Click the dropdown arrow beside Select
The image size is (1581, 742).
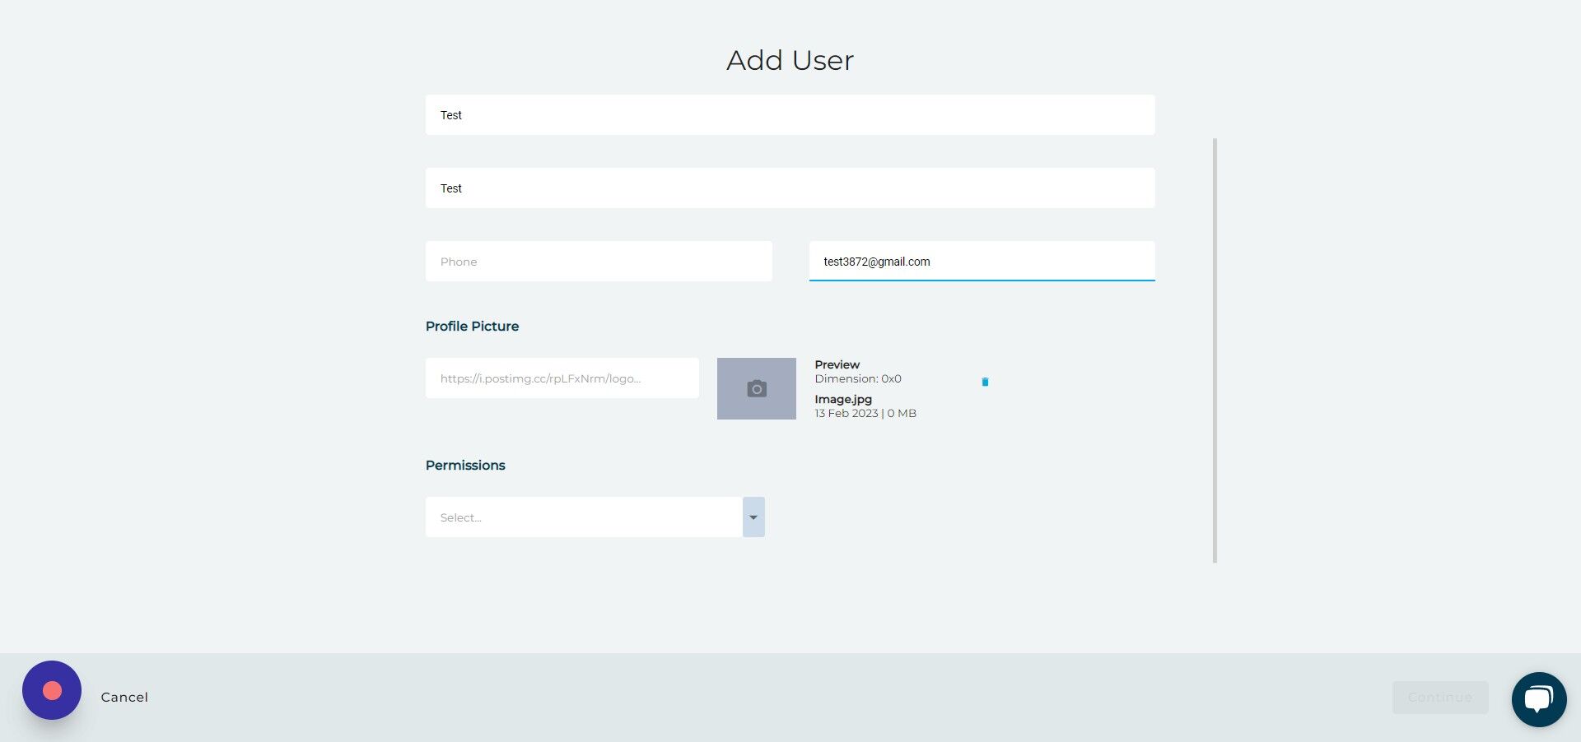pos(753,517)
